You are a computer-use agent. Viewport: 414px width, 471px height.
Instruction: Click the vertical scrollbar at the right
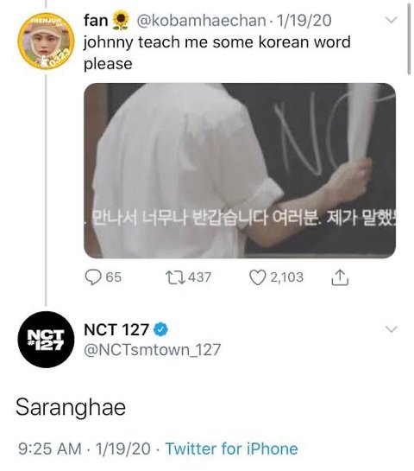tap(409, 39)
